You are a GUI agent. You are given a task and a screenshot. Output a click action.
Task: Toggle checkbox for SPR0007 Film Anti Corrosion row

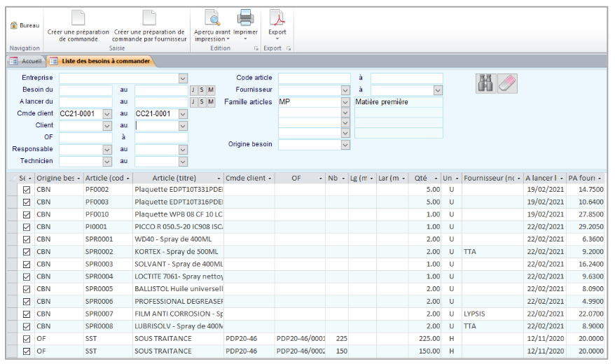pyautogui.click(x=27, y=314)
